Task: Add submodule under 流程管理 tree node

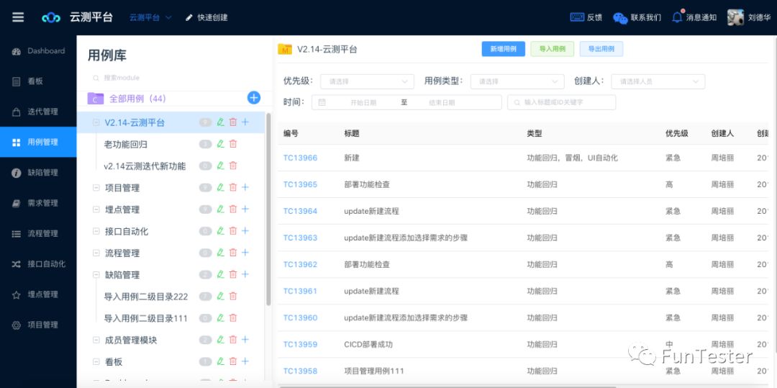Action: click(x=245, y=253)
